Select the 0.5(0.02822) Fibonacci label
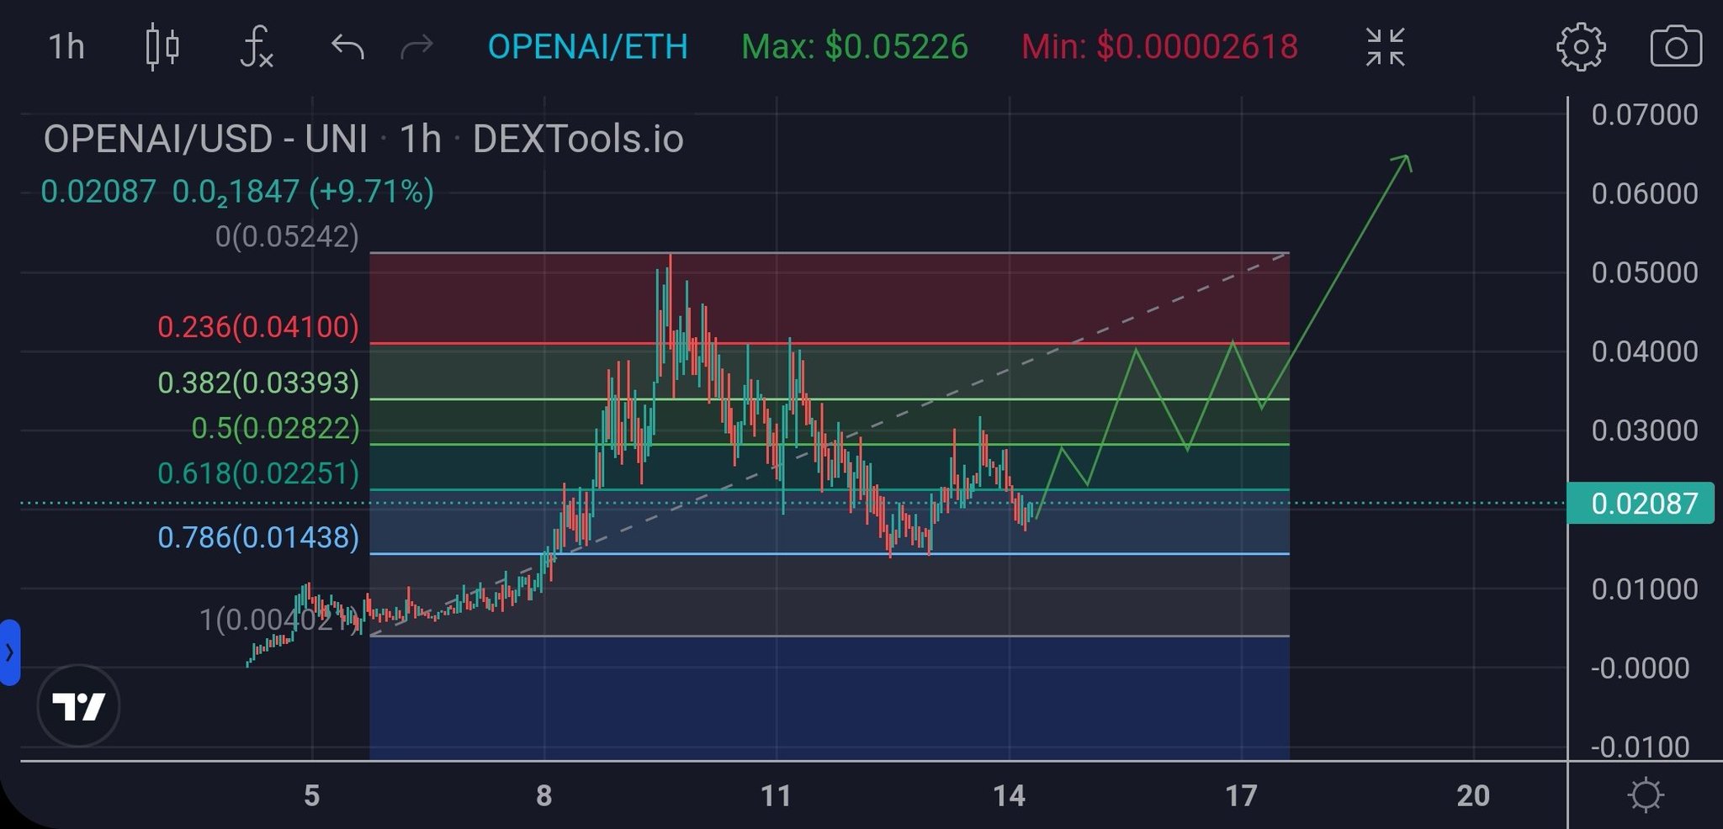This screenshot has width=1723, height=829. [275, 428]
